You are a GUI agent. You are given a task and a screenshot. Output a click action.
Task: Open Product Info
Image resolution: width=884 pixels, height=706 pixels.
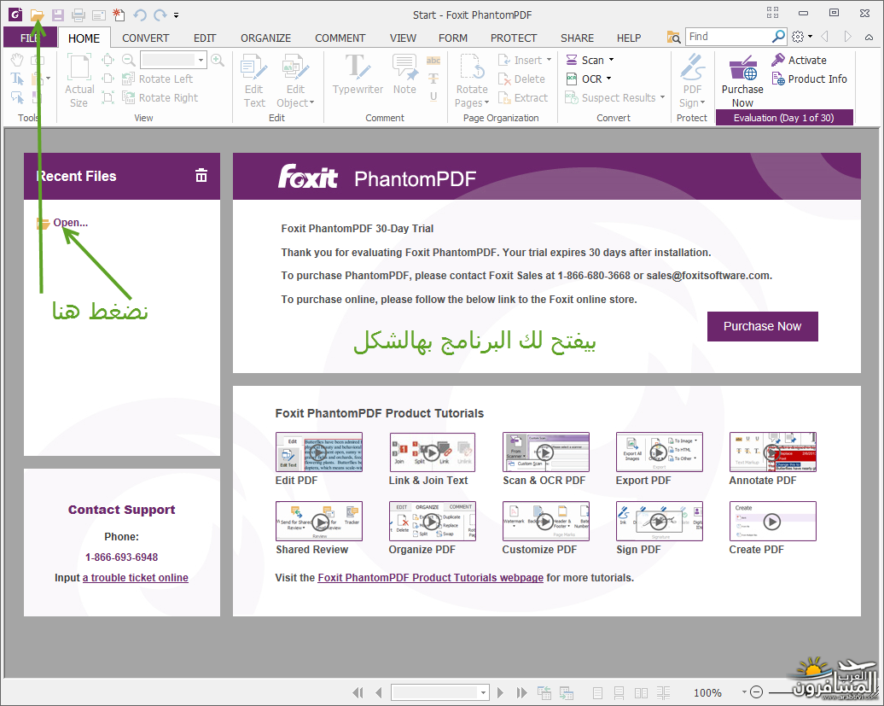coord(810,79)
